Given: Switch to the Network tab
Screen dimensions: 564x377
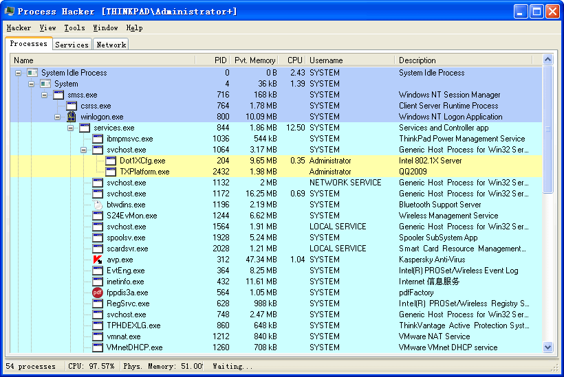Looking at the screenshot, I should click(111, 45).
